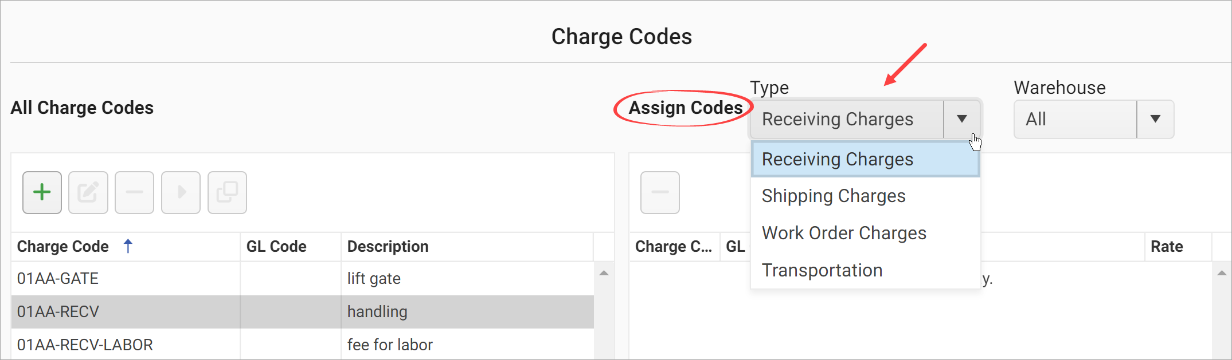The width and height of the screenshot is (1232, 360).
Task: Open the Warehouse dropdown
Action: tap(1155, 119)
